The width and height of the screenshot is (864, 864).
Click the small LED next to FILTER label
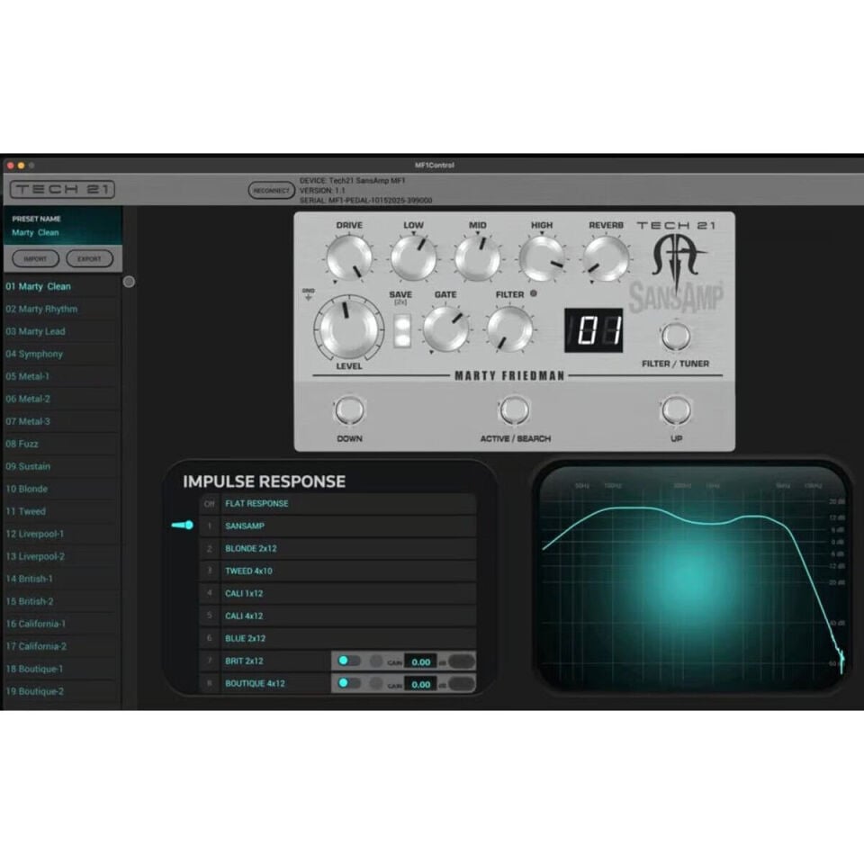534,293
